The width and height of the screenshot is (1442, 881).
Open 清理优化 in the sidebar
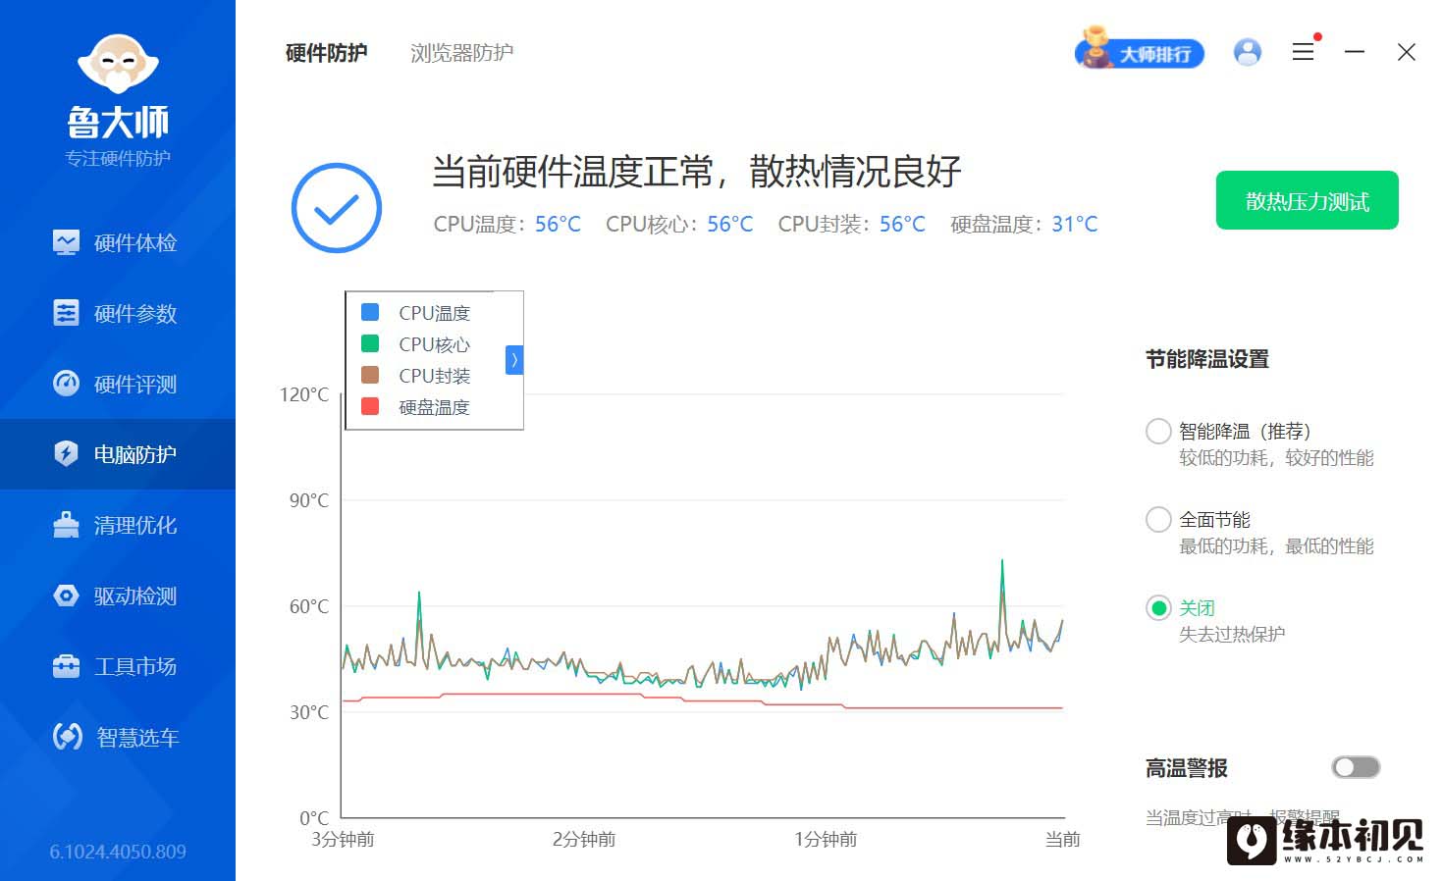[118, 525]
